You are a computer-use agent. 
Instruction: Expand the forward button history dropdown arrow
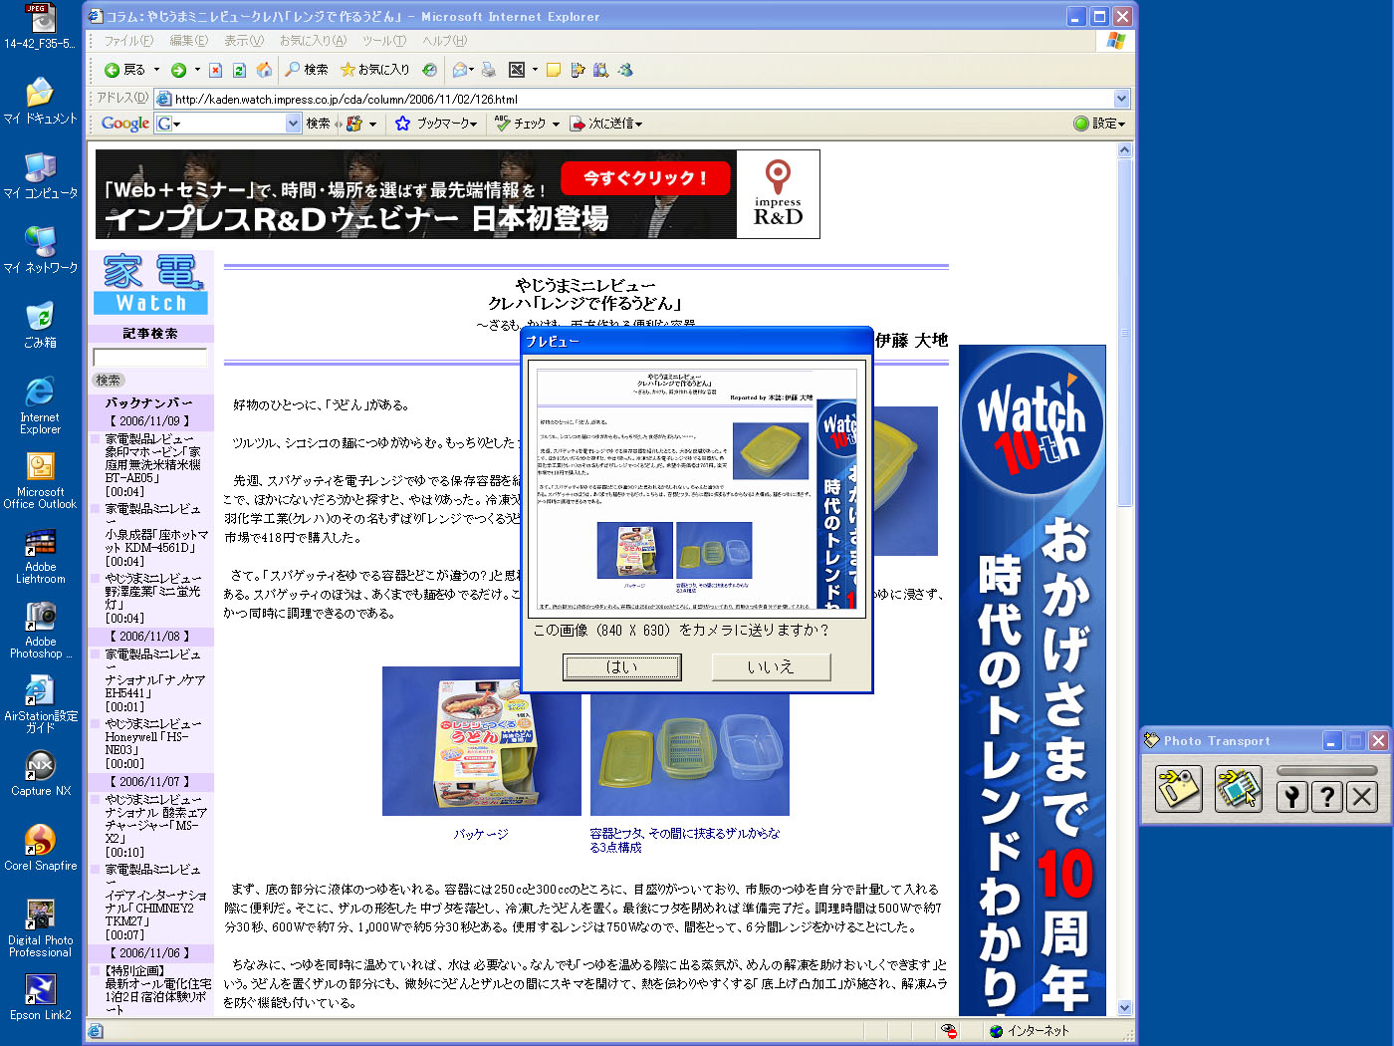point(197,70)
